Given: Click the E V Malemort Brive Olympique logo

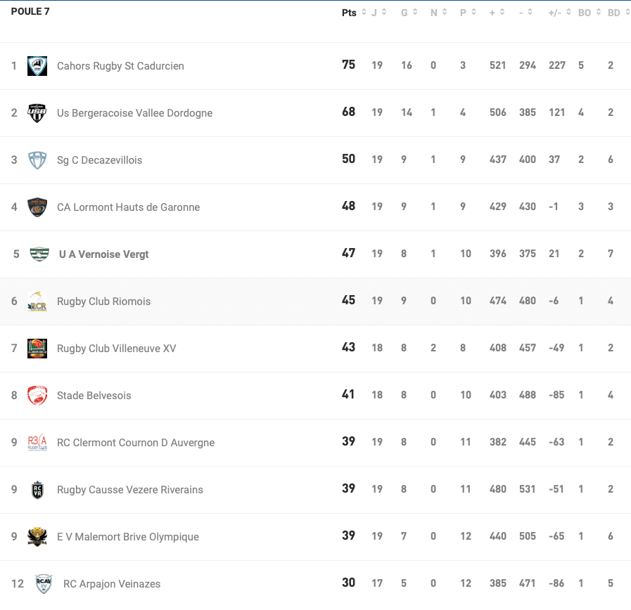Looking at the screenshot, I should point(37,537).
